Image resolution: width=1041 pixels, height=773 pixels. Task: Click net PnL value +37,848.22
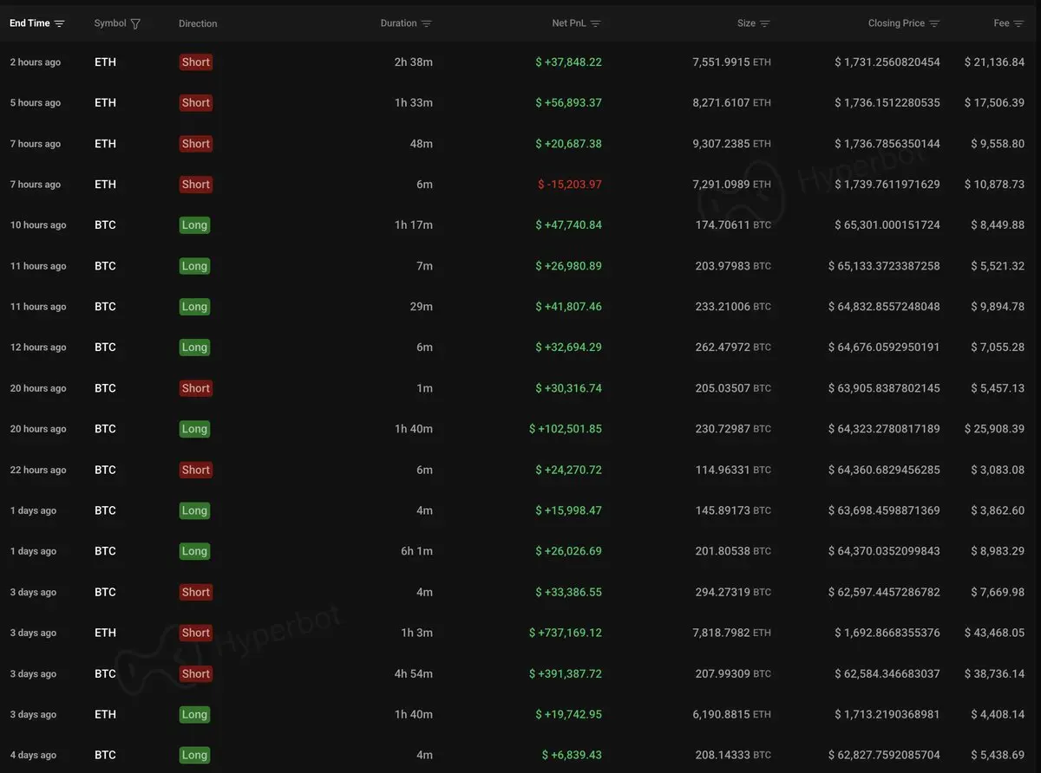[568, 62]
